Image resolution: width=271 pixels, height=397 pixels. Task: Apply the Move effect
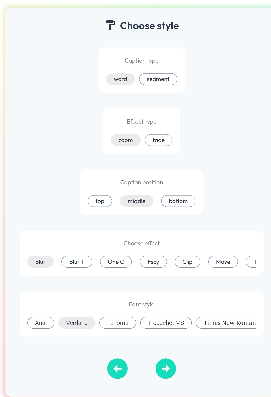(x=223, y=262)
